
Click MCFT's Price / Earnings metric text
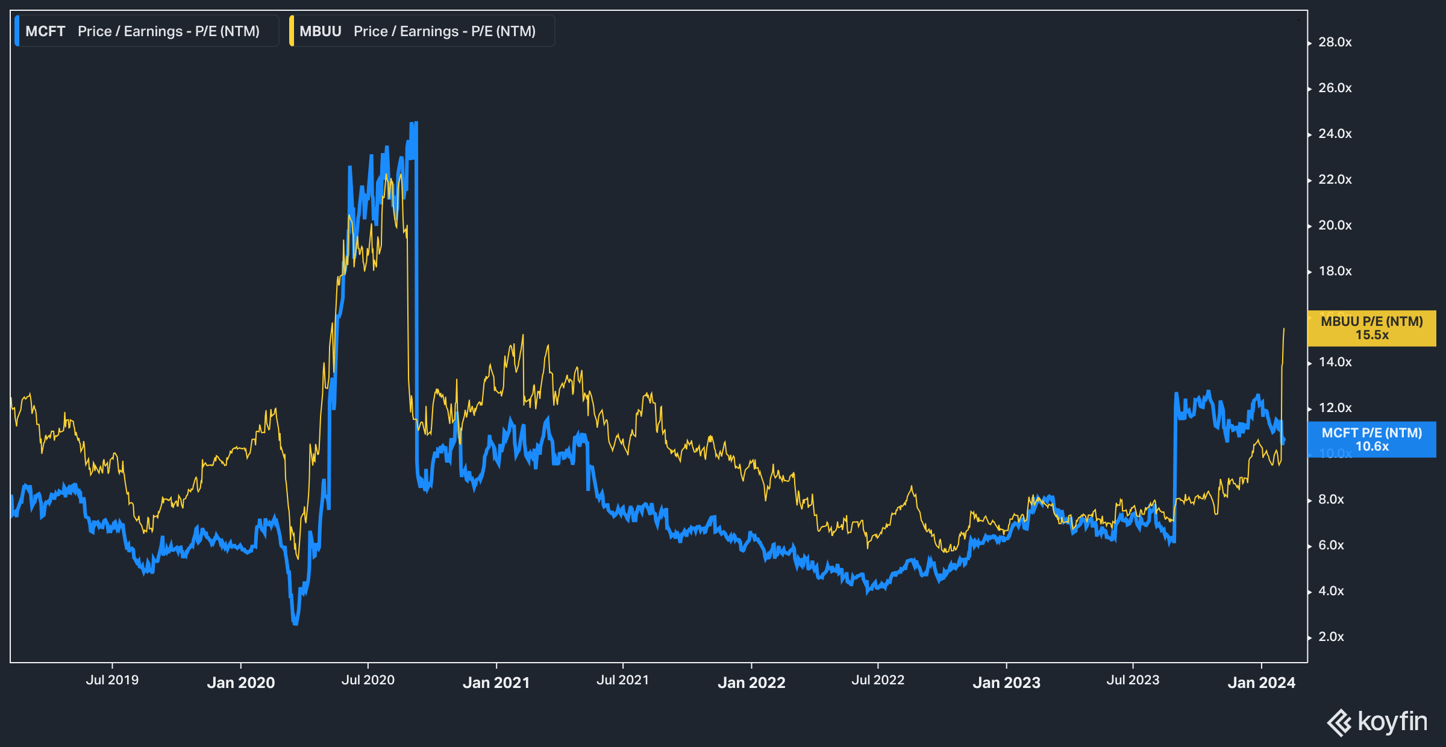pyautogui.click(x=169, y=31)
